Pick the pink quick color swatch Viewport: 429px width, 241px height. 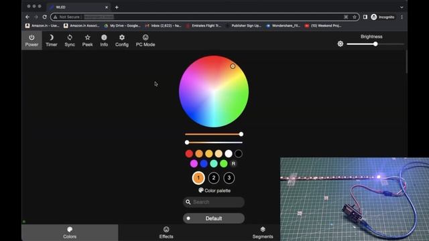coord(194,163)
